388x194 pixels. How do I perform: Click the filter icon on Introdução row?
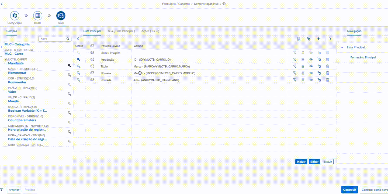pyautogui.click(x=295, y=60)
